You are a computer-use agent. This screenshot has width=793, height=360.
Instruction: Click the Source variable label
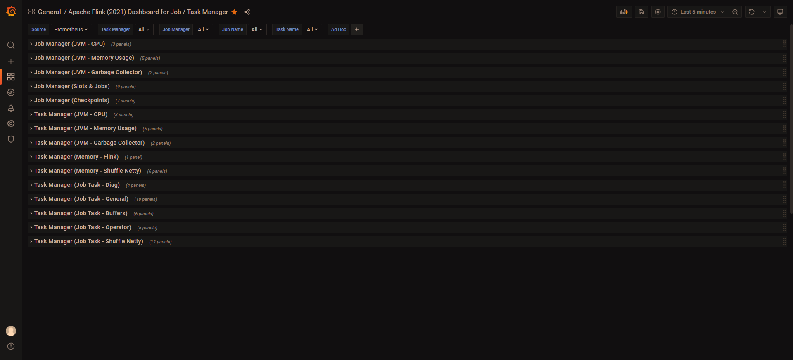pos(39,30)
